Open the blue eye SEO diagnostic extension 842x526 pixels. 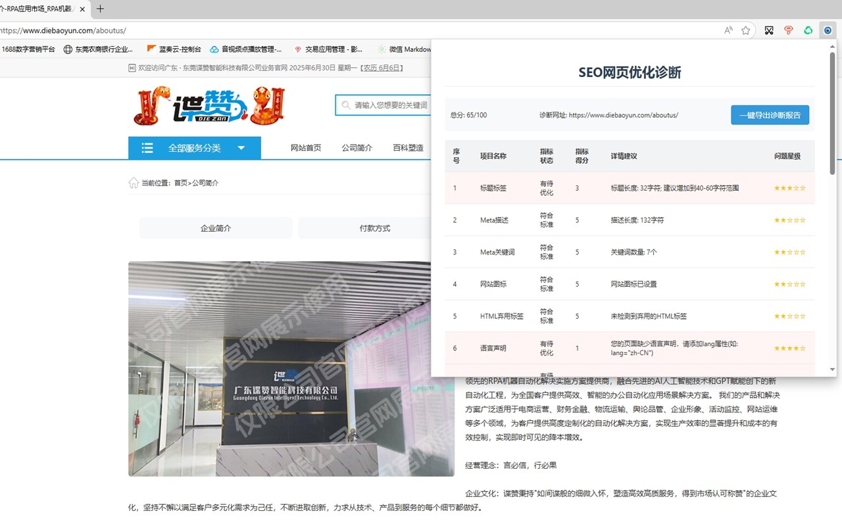[828, 30]
